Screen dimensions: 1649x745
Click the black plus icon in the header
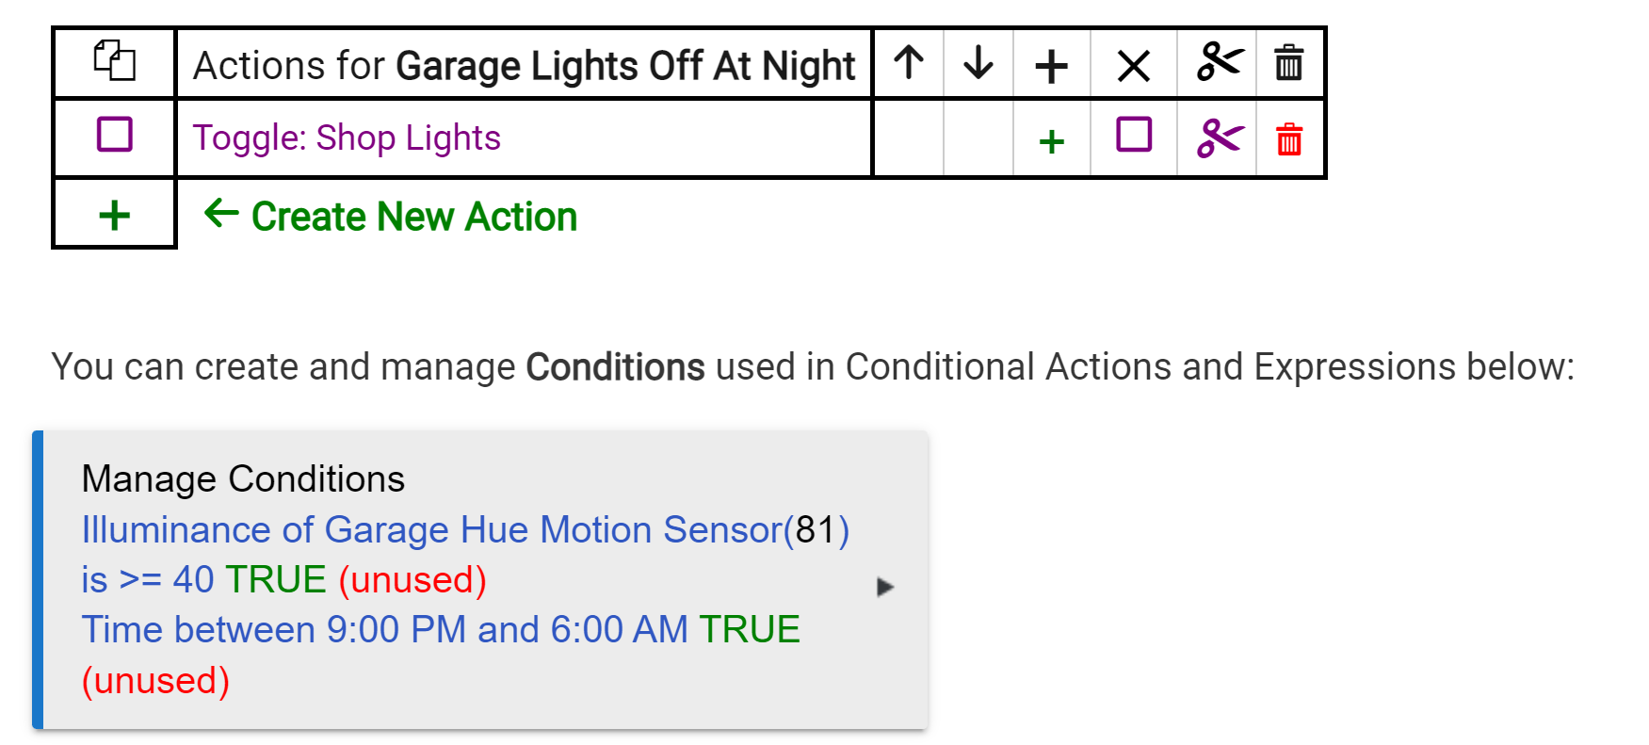pyautogui.click(x=1051, y=66)
